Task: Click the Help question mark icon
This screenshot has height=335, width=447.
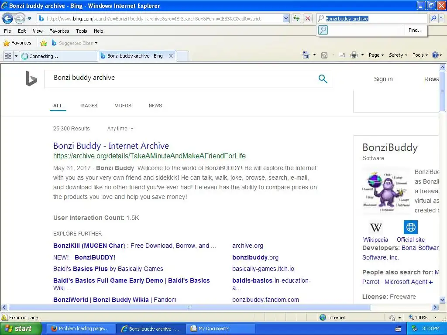Action: coord(435,55)
